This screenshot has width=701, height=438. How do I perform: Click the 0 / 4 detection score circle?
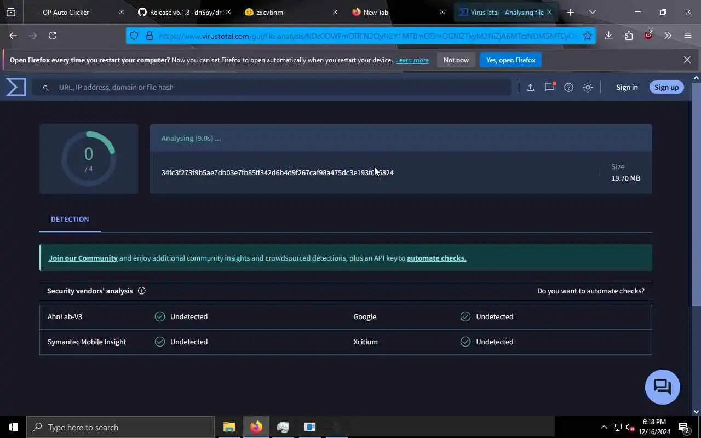[89, 159]
